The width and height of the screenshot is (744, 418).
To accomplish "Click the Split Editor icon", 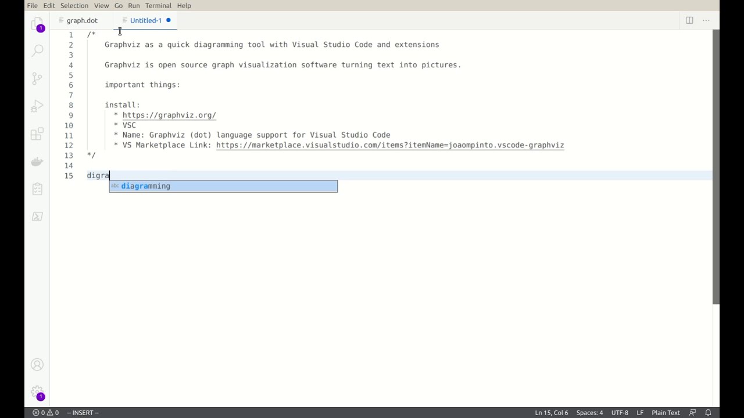I will (689, 20).
